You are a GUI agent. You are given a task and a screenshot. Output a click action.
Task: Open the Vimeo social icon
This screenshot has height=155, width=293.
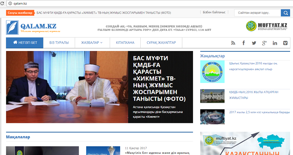click(285, 43)
